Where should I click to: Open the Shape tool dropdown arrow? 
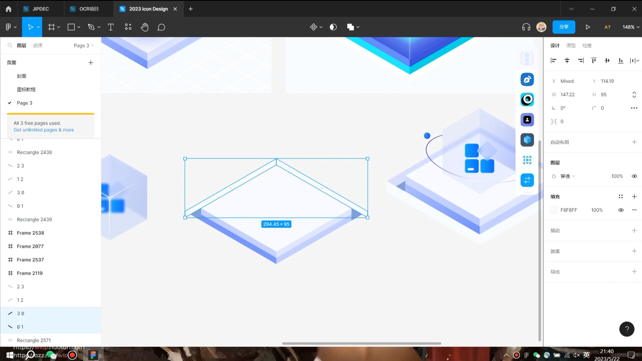tap(79, 27)
